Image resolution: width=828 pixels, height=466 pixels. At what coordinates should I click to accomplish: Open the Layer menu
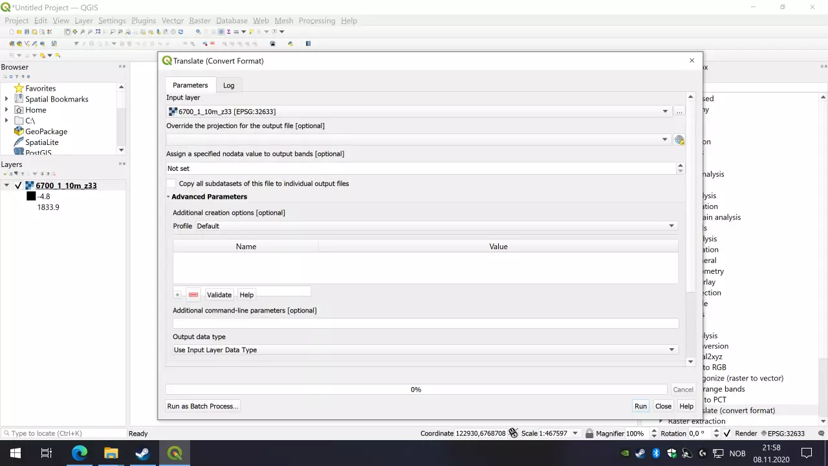tap(84, 21)
